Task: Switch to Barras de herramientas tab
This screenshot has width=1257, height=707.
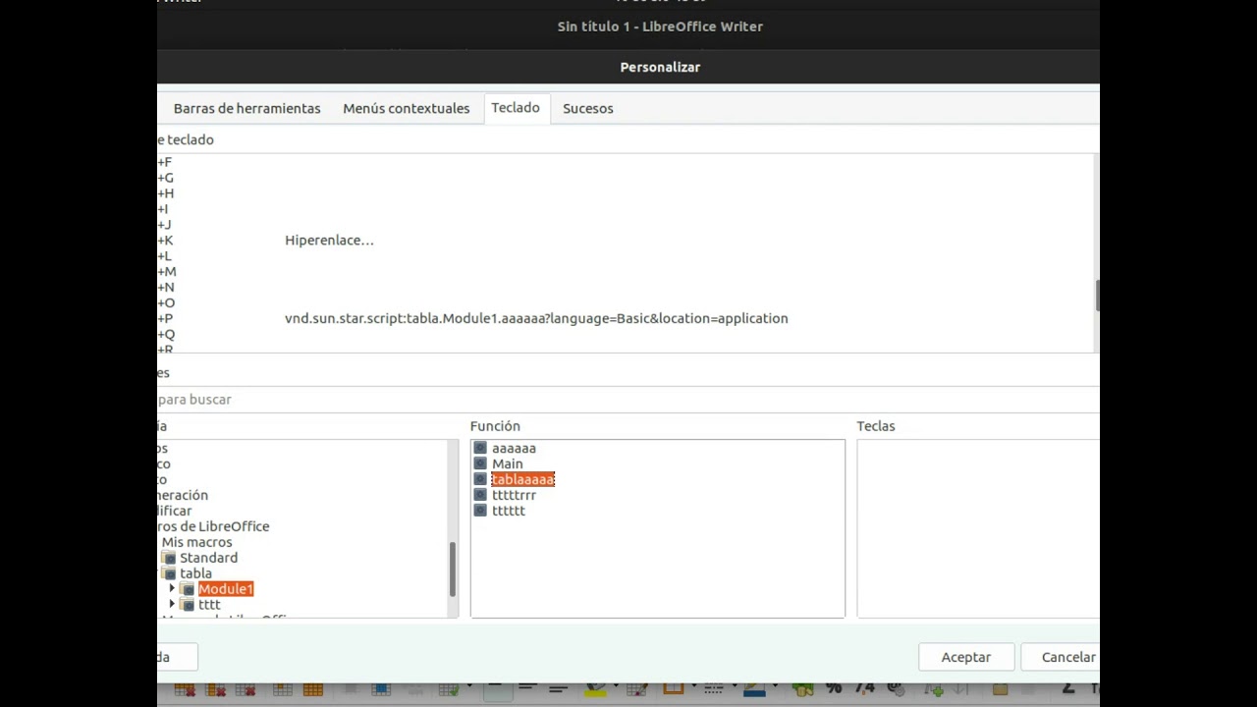Action: (x=246, y=108)
